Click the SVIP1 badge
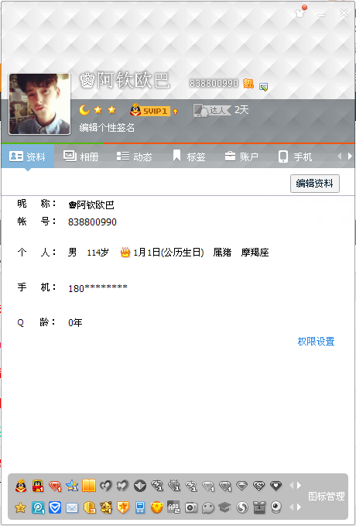 tap(155, 111)
